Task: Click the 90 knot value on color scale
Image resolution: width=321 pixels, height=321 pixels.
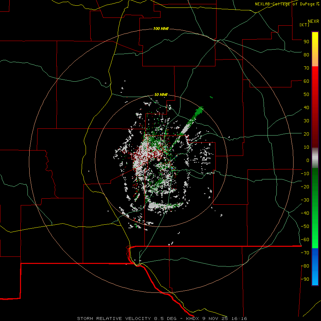Action: click(x=306, y=42)
